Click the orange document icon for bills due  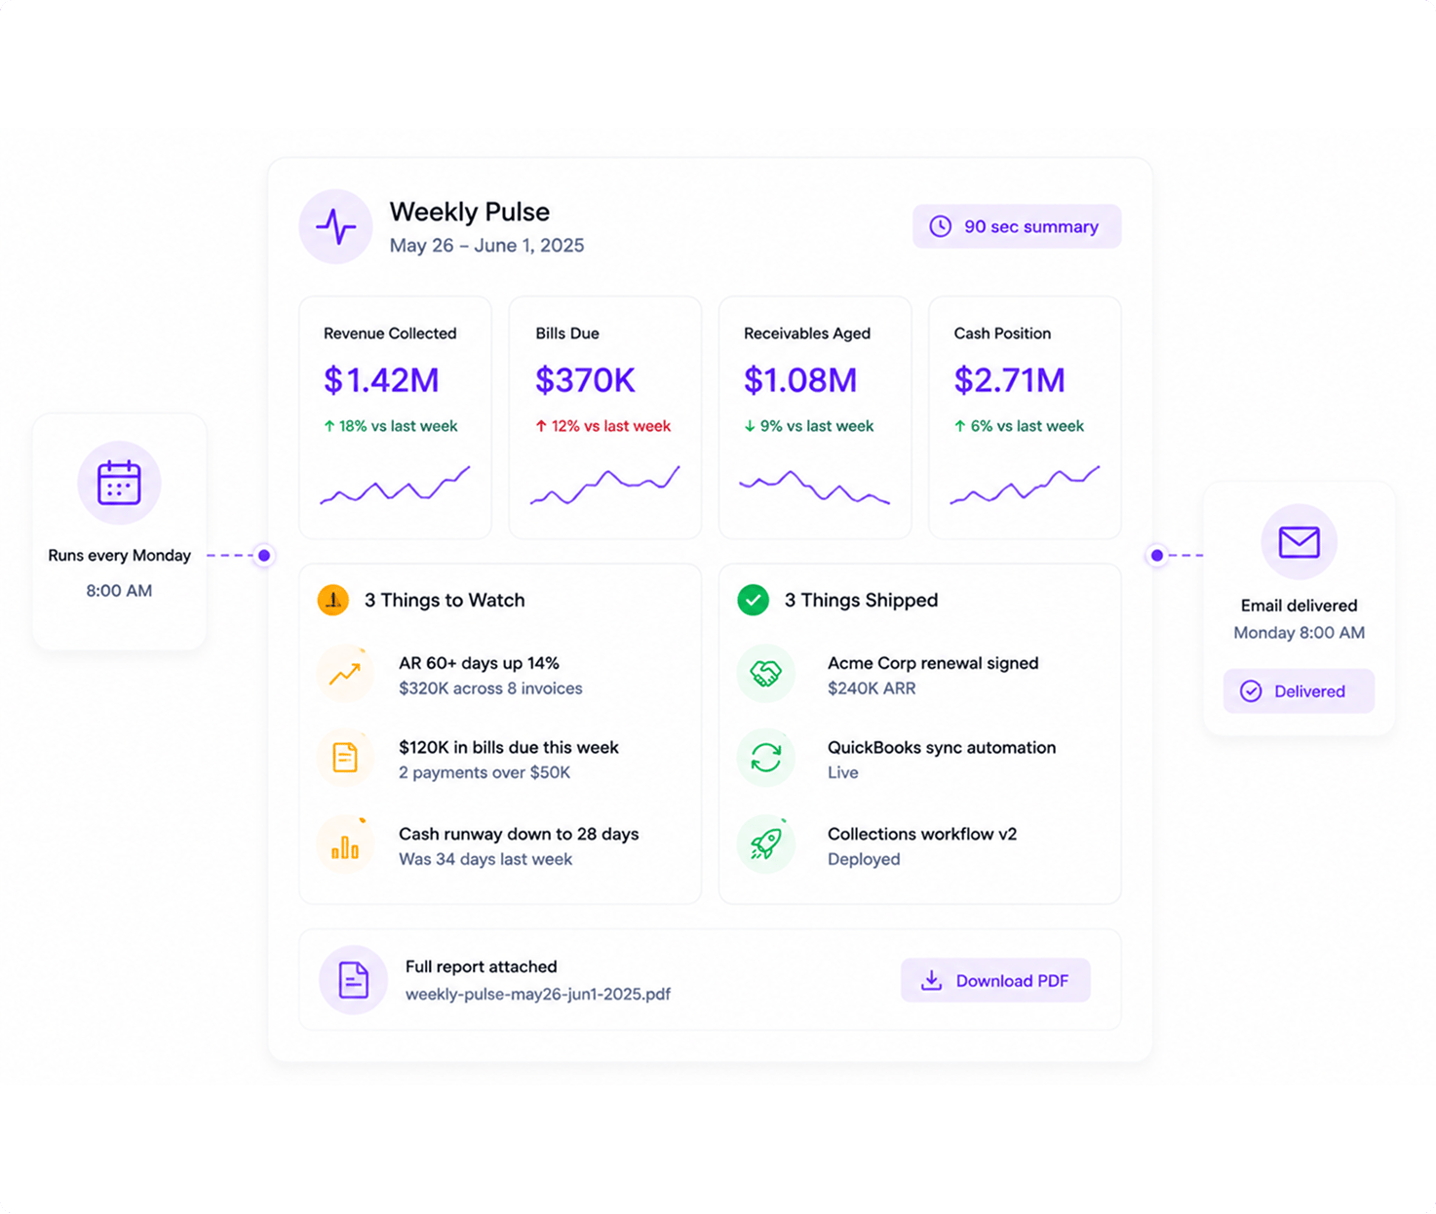(x=344, y=758)
